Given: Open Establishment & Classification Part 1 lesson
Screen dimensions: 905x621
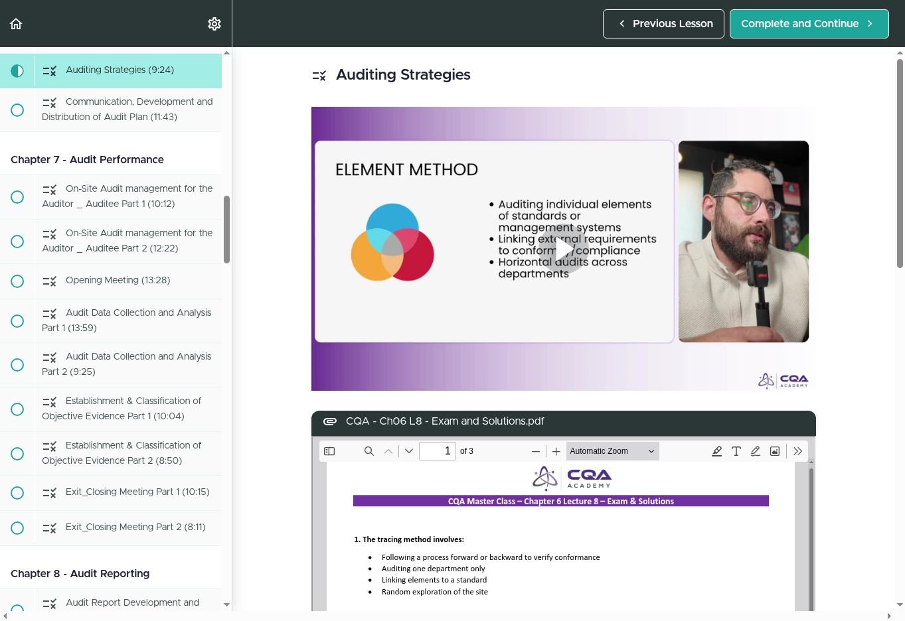Looking at the screenshot, I should pos(111,409).
